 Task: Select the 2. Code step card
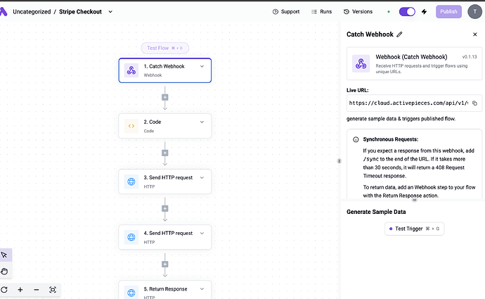(x=165, y=126)
